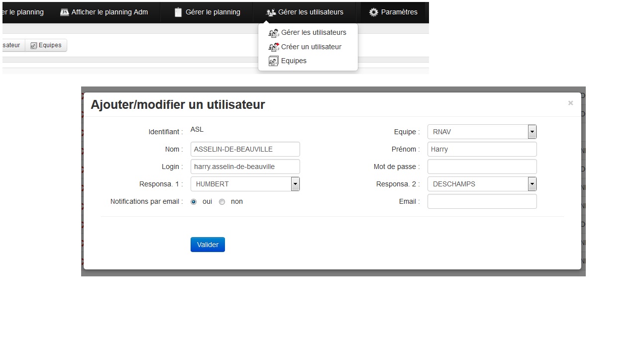Choose Créer un utilisateur from the menu
This screenshot has height=340, width=643.
point(311,46)
